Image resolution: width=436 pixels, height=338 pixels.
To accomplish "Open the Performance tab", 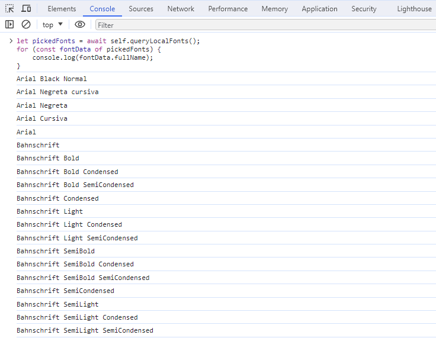I will pyautogui.click(x=227, y=9).
